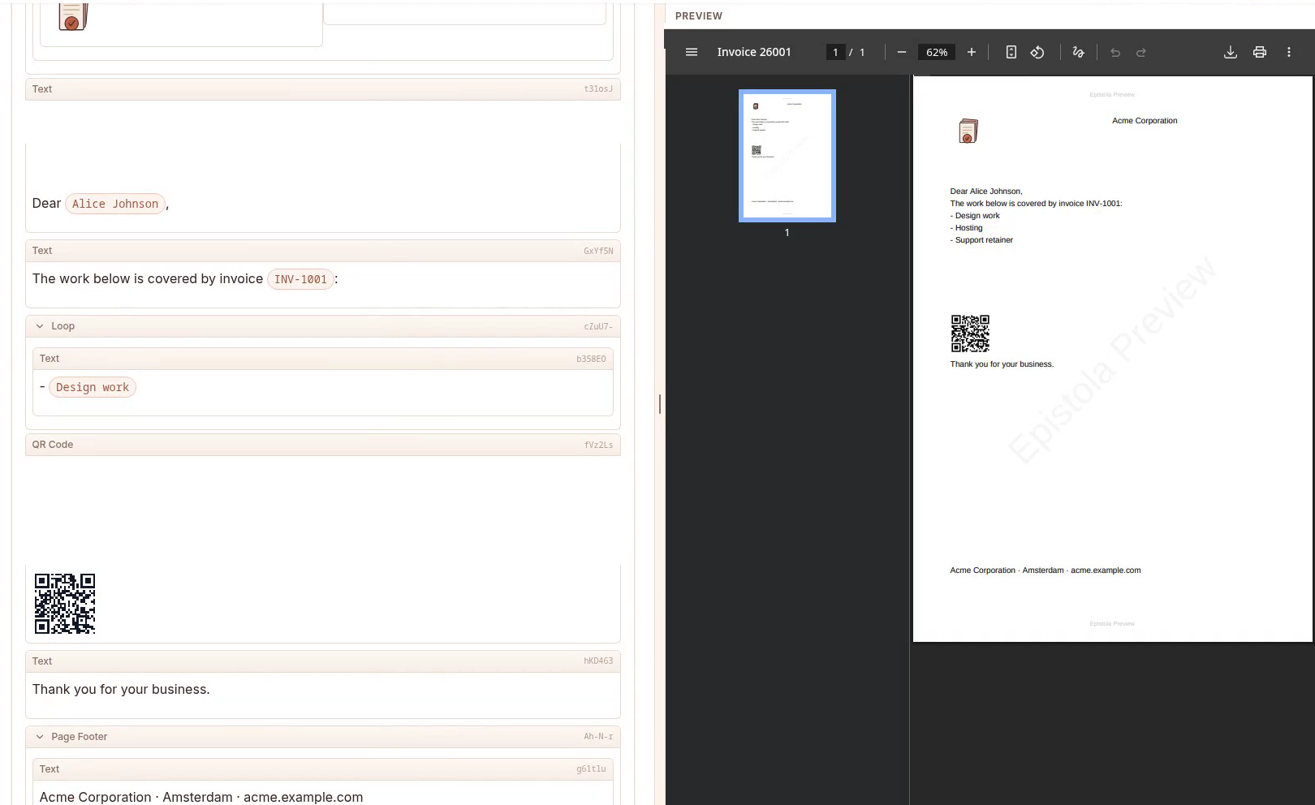
Task: Click the Acme Corporation footer text in editor
Action: pyautogui.click(x=201, y=797)
